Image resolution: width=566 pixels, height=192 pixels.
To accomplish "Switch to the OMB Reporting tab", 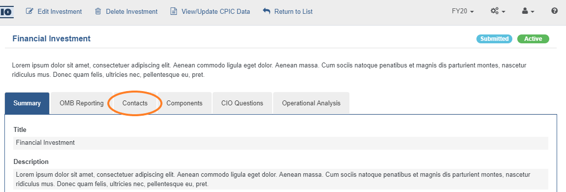I will click(82, 103).
